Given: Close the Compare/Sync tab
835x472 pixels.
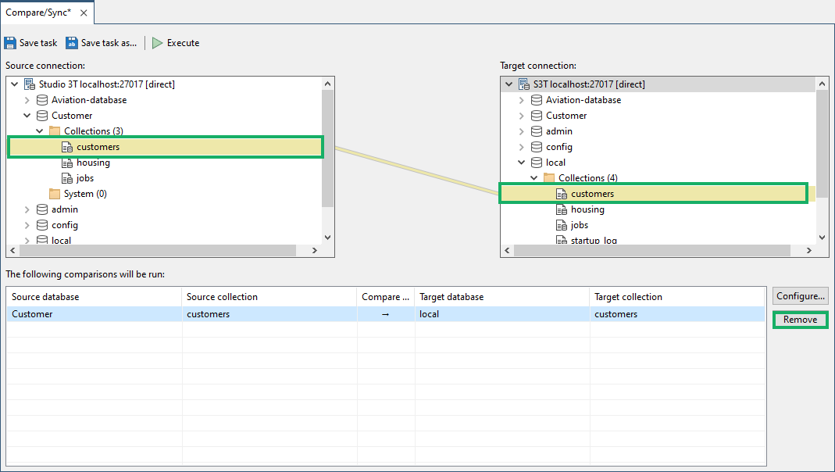Looking at the screenshot, I should tap(84, 13).
